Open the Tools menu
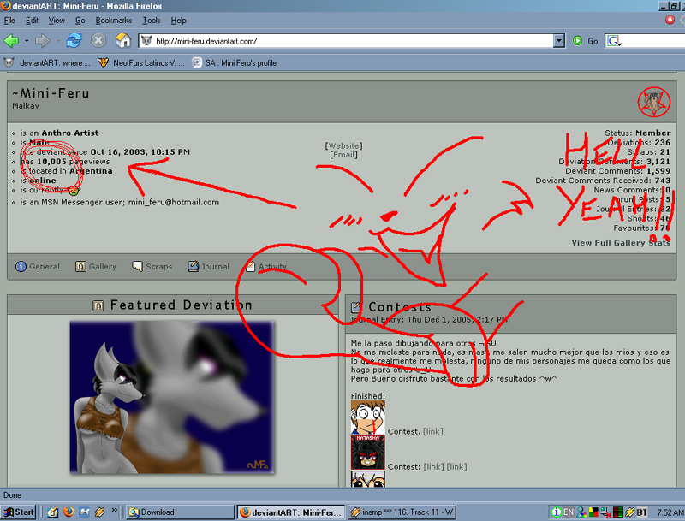This screenshot has width=685, height=521. click(x=152, y=21)
